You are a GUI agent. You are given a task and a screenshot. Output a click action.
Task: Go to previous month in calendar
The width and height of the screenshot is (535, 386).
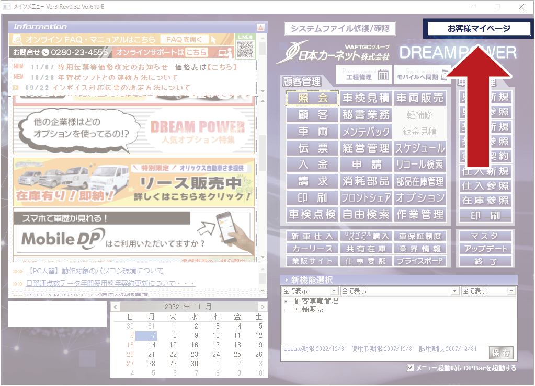point(116,307)
